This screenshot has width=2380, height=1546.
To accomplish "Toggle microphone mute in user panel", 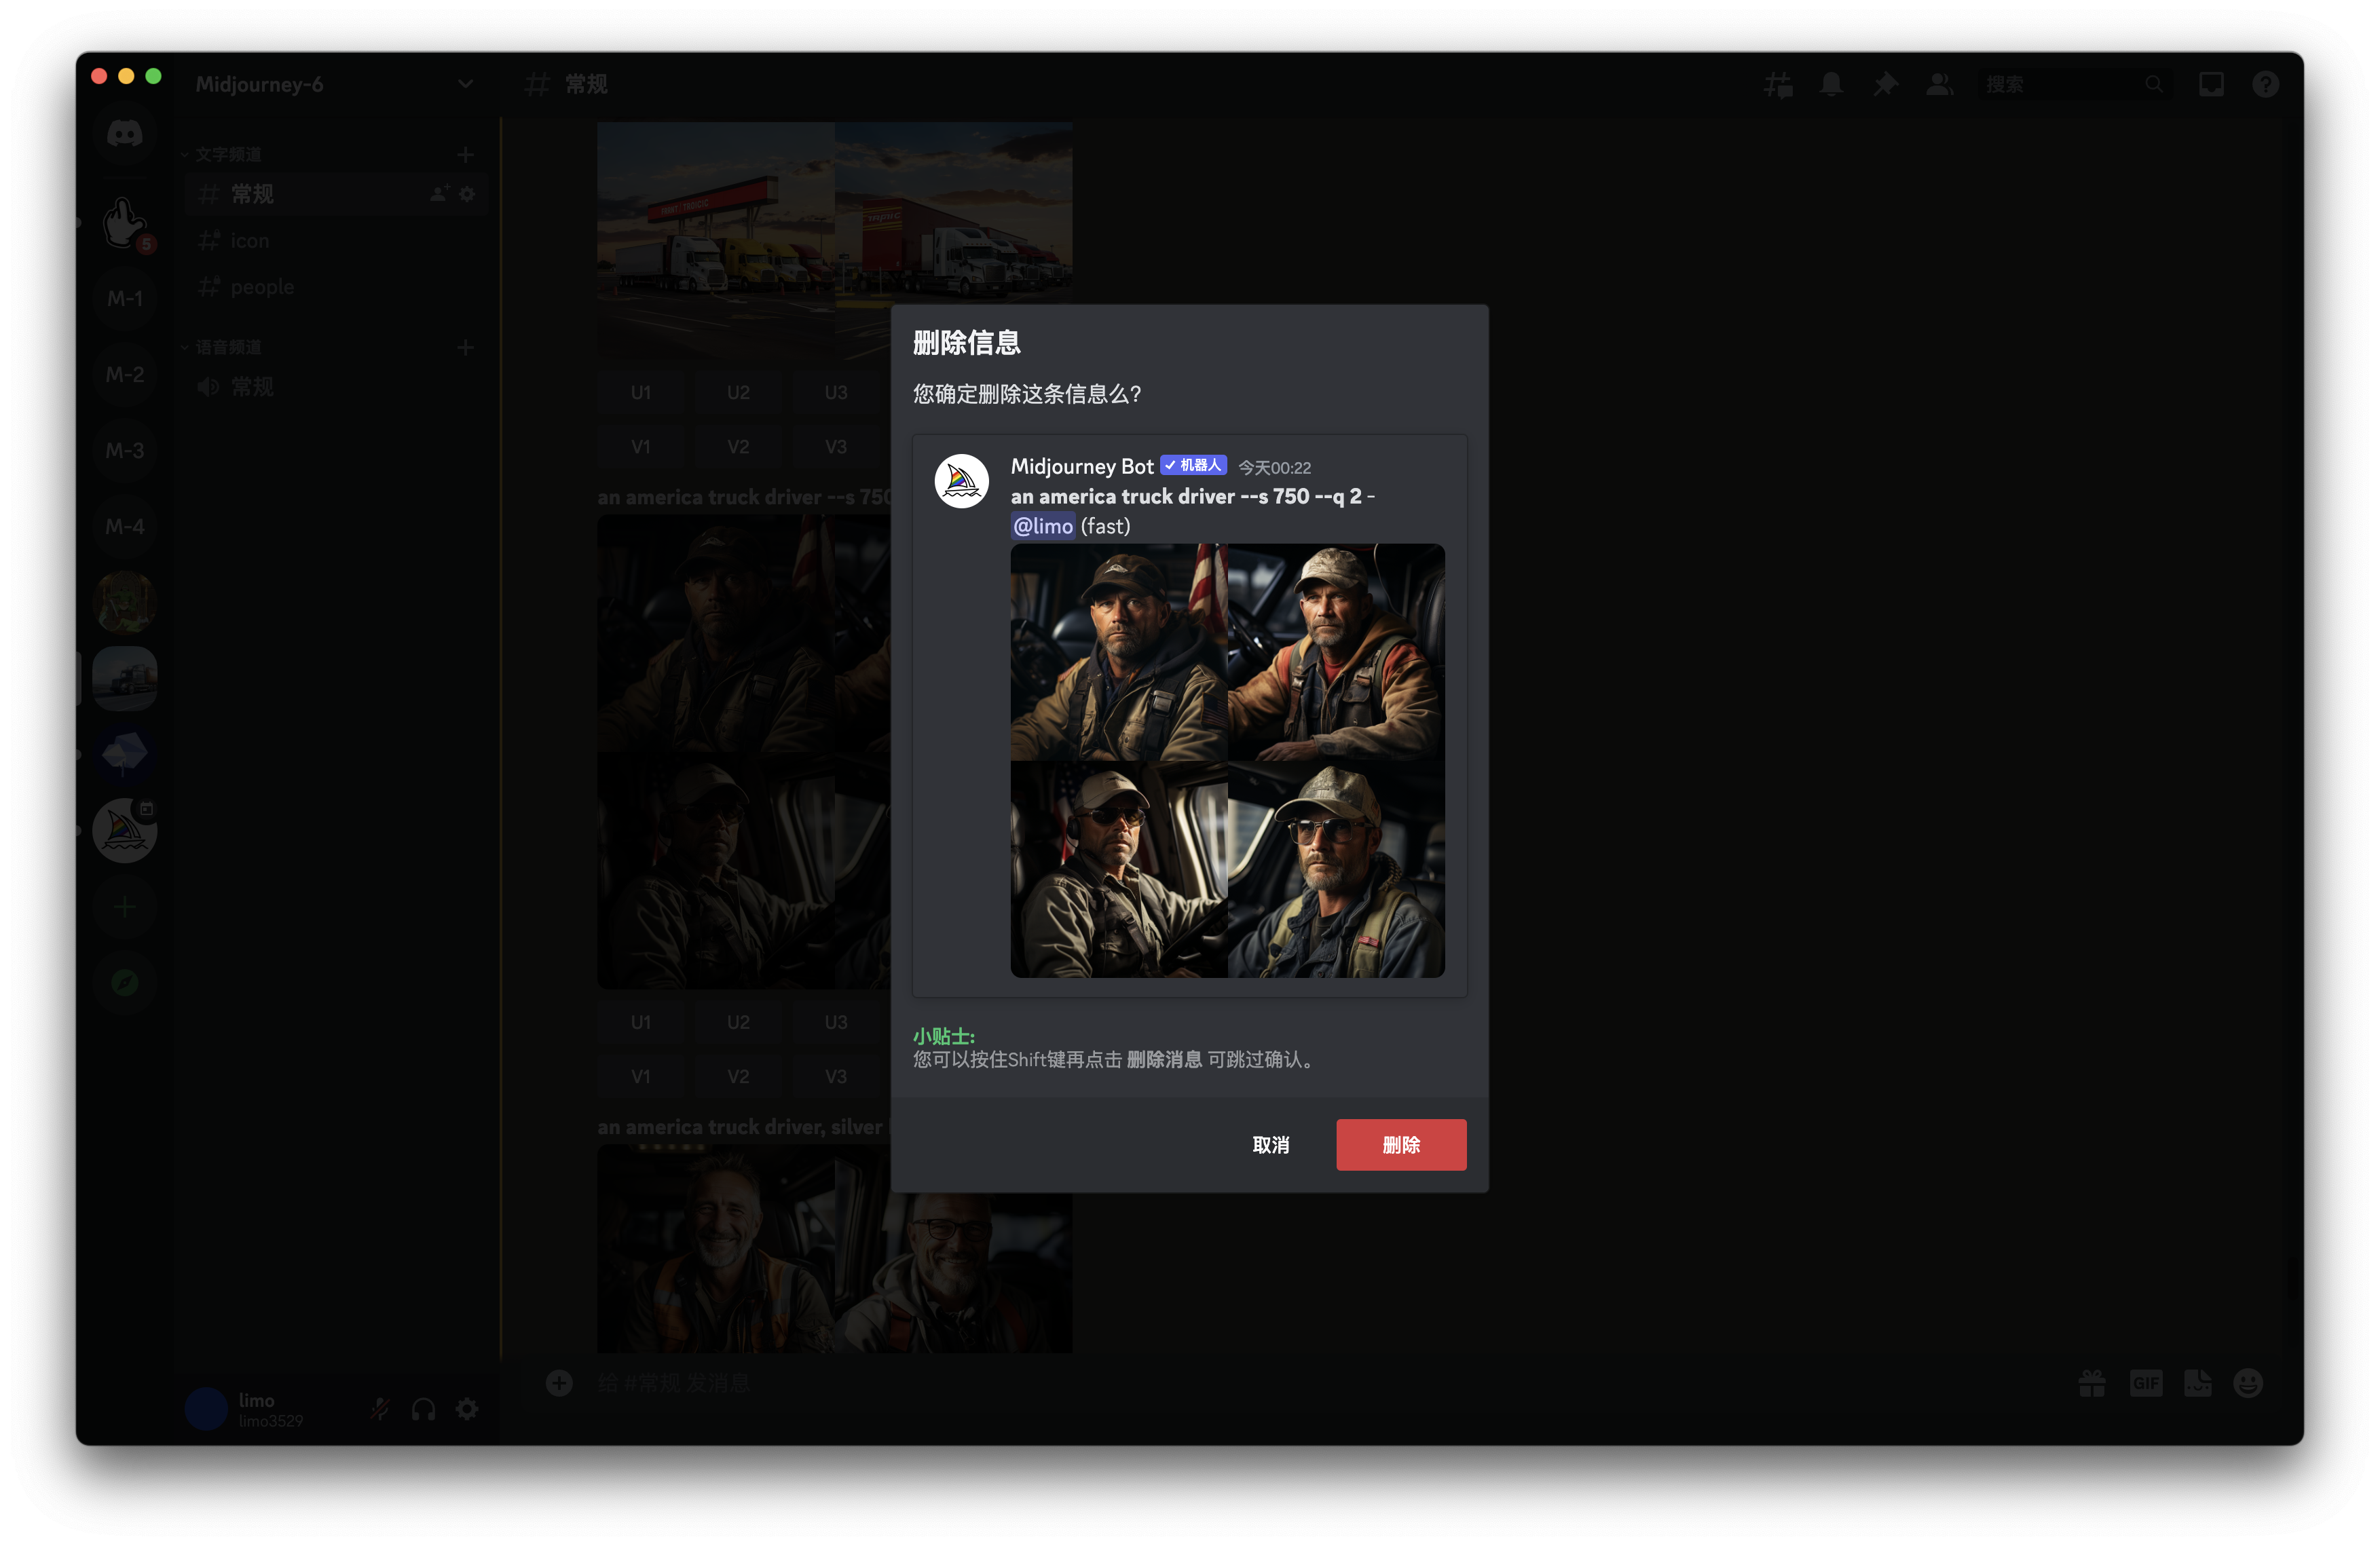I will tap(380, 1409).
